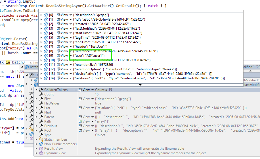Click the batch variable cube icon
The image size is (260, 159).
26,67
